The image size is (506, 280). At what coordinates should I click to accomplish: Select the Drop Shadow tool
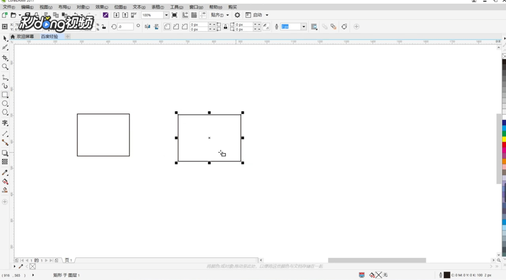(5, 153)
